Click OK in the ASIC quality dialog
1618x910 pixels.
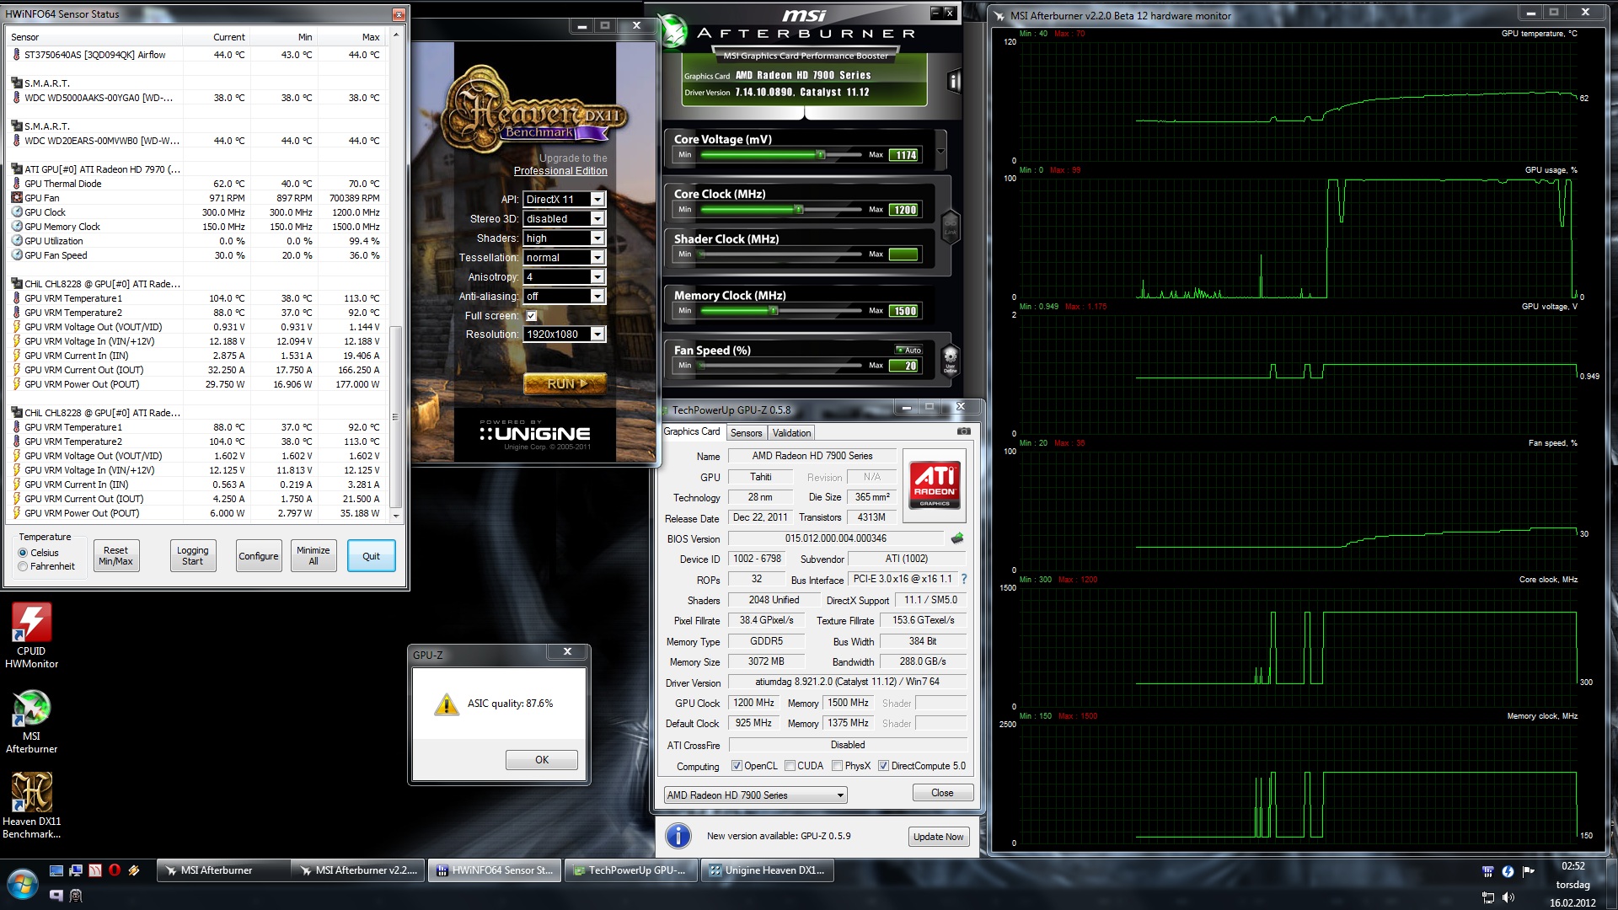point(541,760)
